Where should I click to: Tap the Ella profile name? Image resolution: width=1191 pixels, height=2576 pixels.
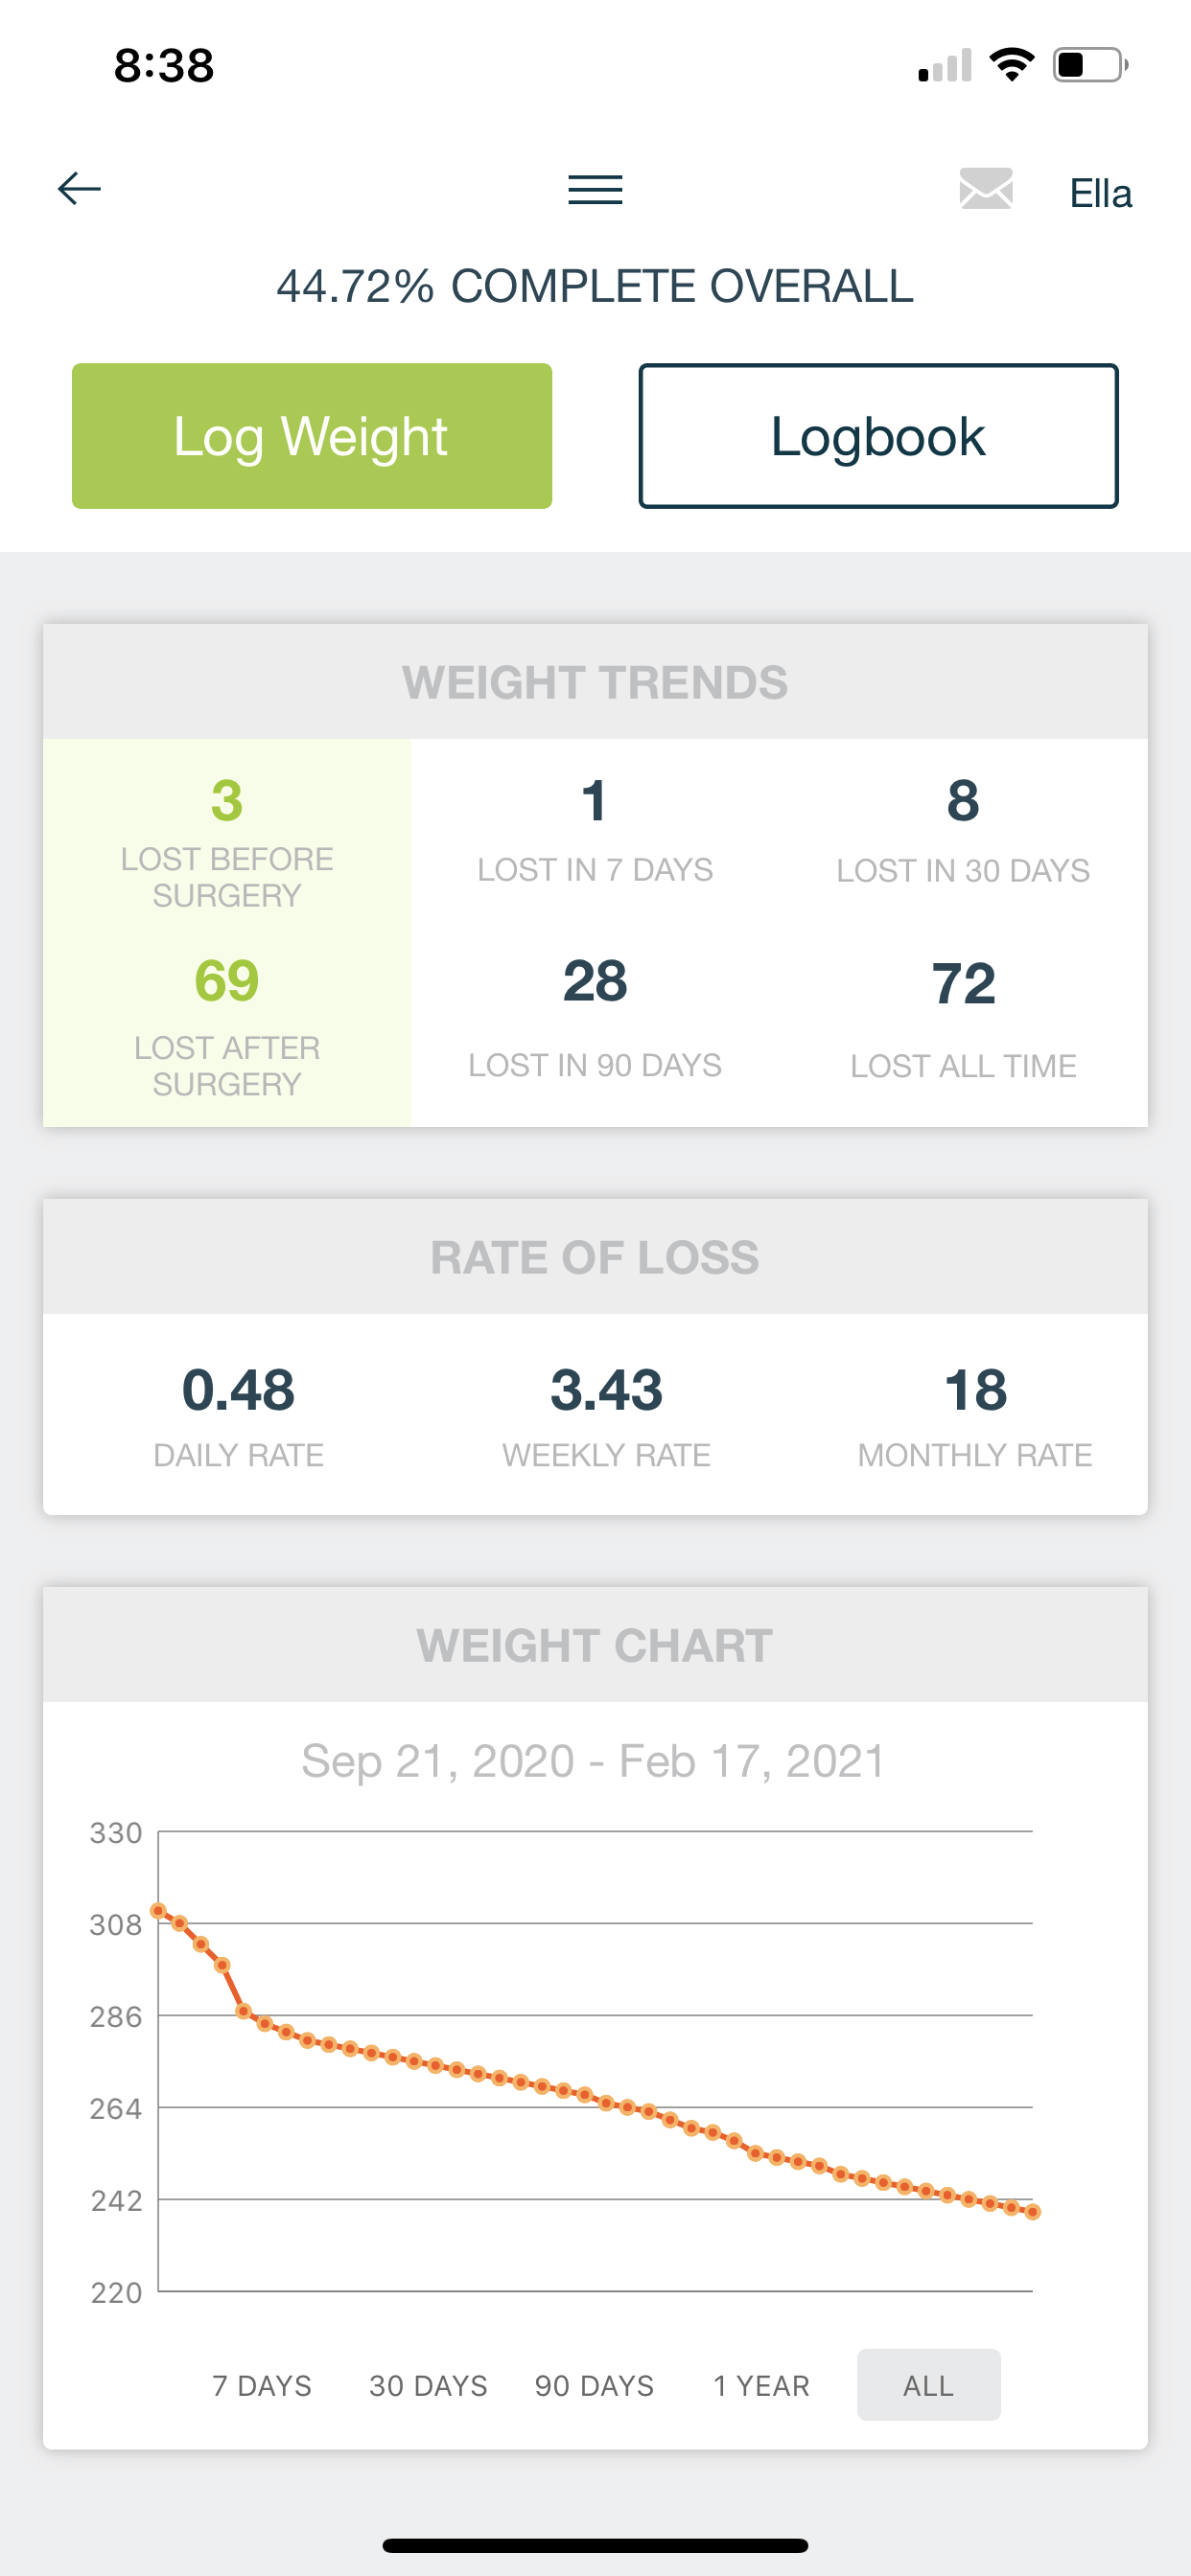coord(1100,193)
